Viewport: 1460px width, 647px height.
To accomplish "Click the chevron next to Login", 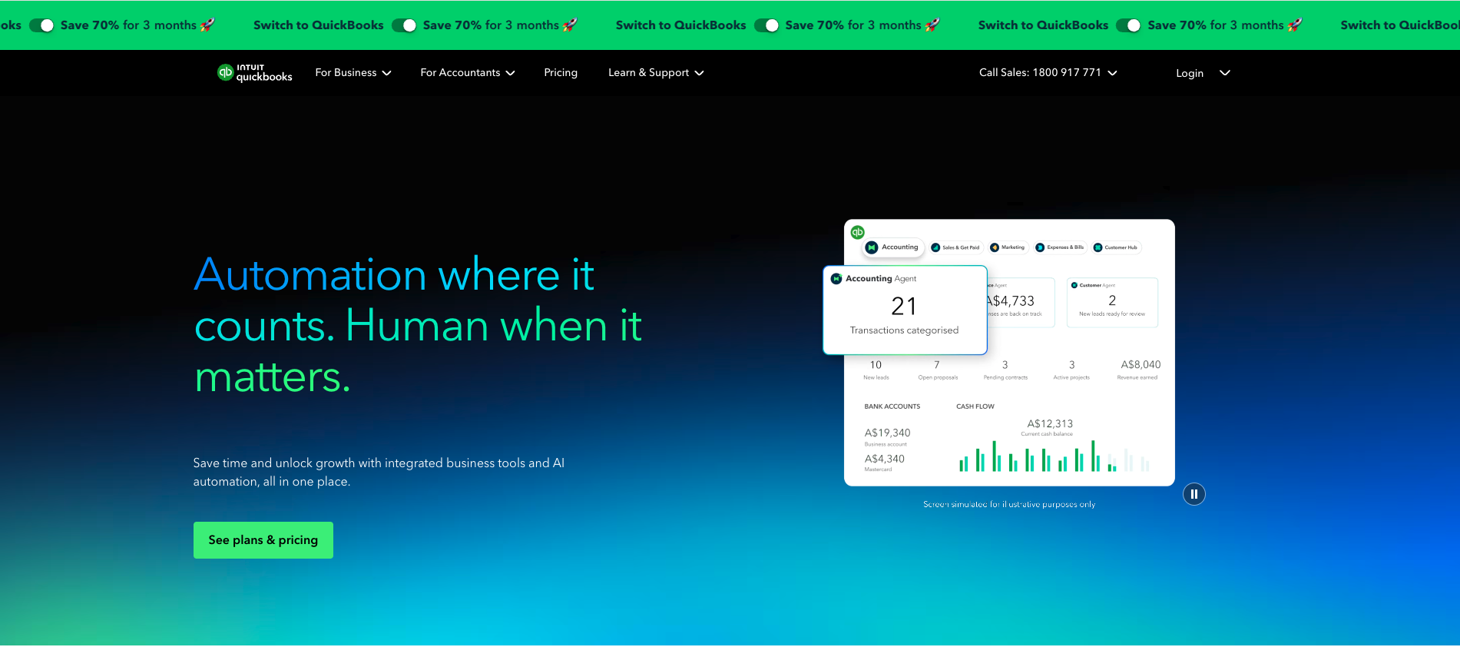I will coord(1225,73).
